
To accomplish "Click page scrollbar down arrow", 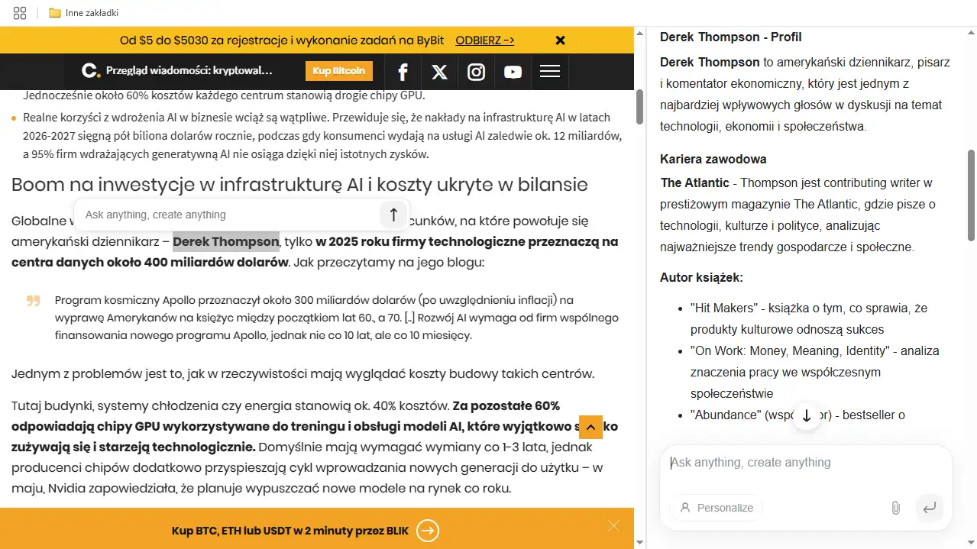I will (640, 542).
